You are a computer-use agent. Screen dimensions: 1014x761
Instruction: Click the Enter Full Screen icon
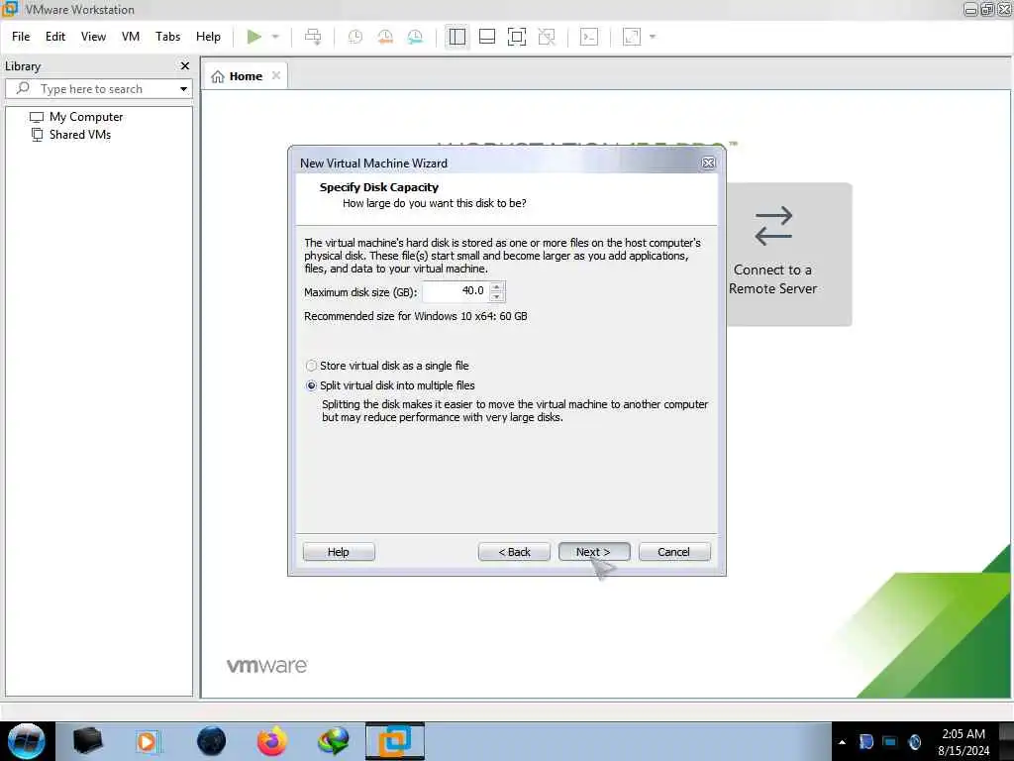[x=517, y=37]
